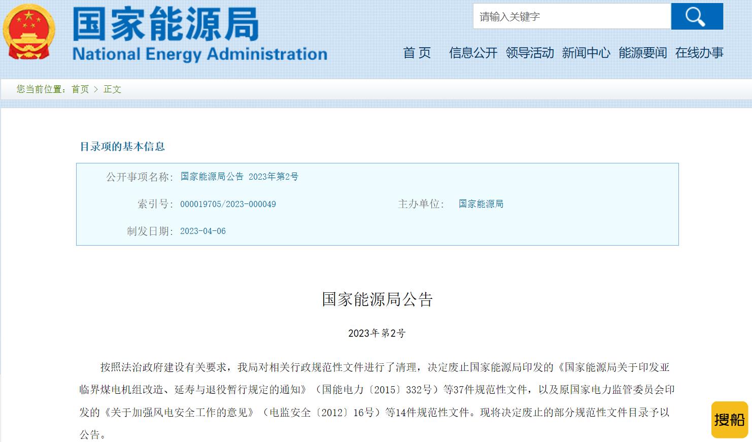The width and height of the screenshot is (752, 442).
Task: Open the 领导活动 menu item
Action: (x=530, y=53)
